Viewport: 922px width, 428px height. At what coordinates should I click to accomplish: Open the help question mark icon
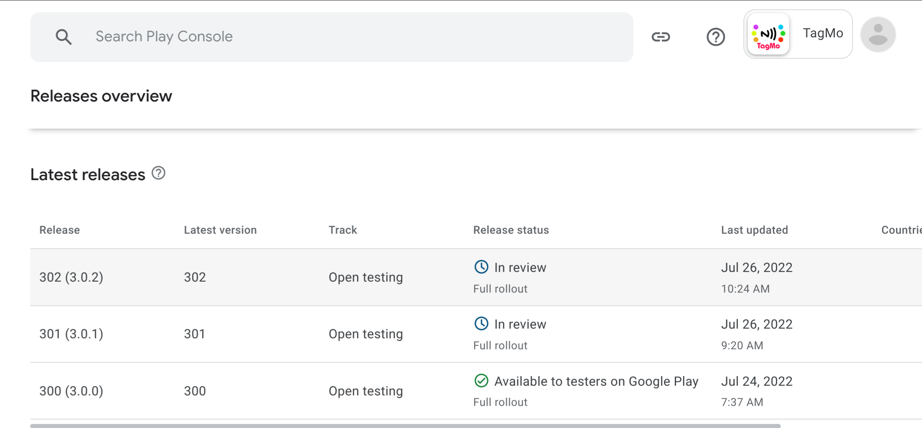point(716,37)
